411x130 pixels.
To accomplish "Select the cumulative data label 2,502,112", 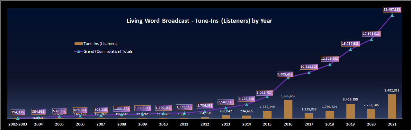I will 226,102.
